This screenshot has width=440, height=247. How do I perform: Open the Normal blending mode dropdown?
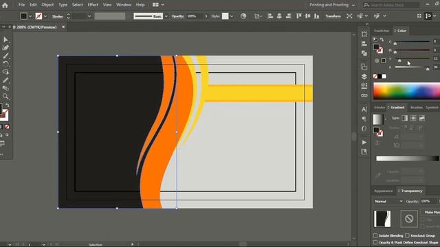click(388, 201)
